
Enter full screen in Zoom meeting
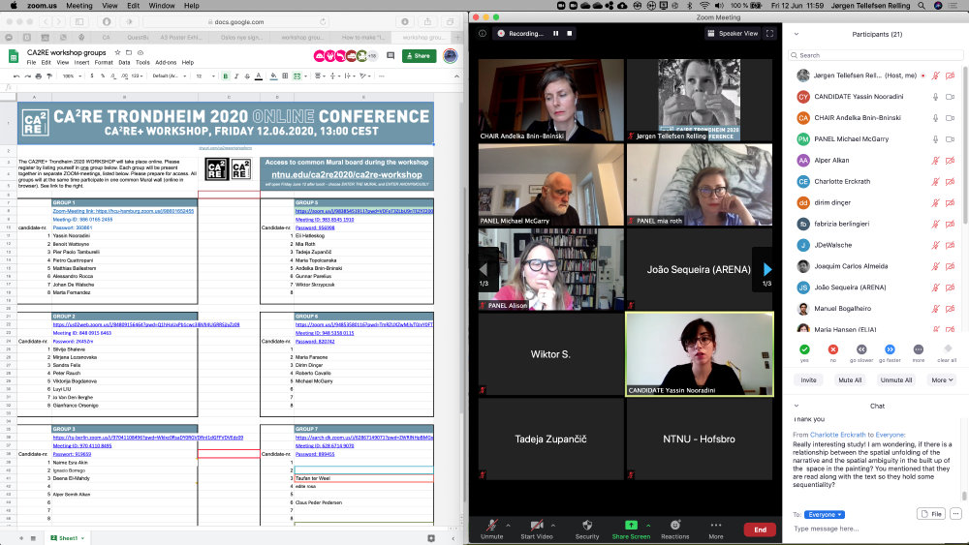pos(769,33)
